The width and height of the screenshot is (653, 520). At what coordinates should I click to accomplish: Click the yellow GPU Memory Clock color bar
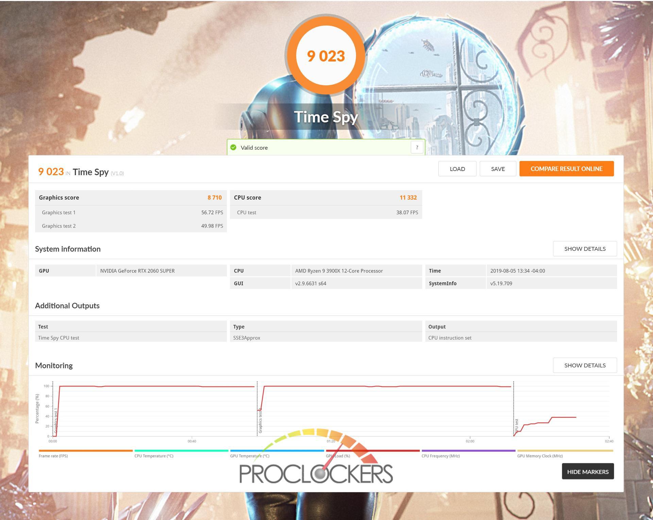coord(565,451)
